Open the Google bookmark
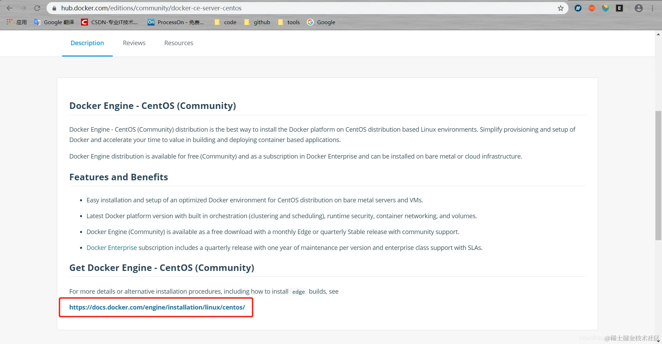The width and height of the screenshot is (662, 344). coord(321,22)
